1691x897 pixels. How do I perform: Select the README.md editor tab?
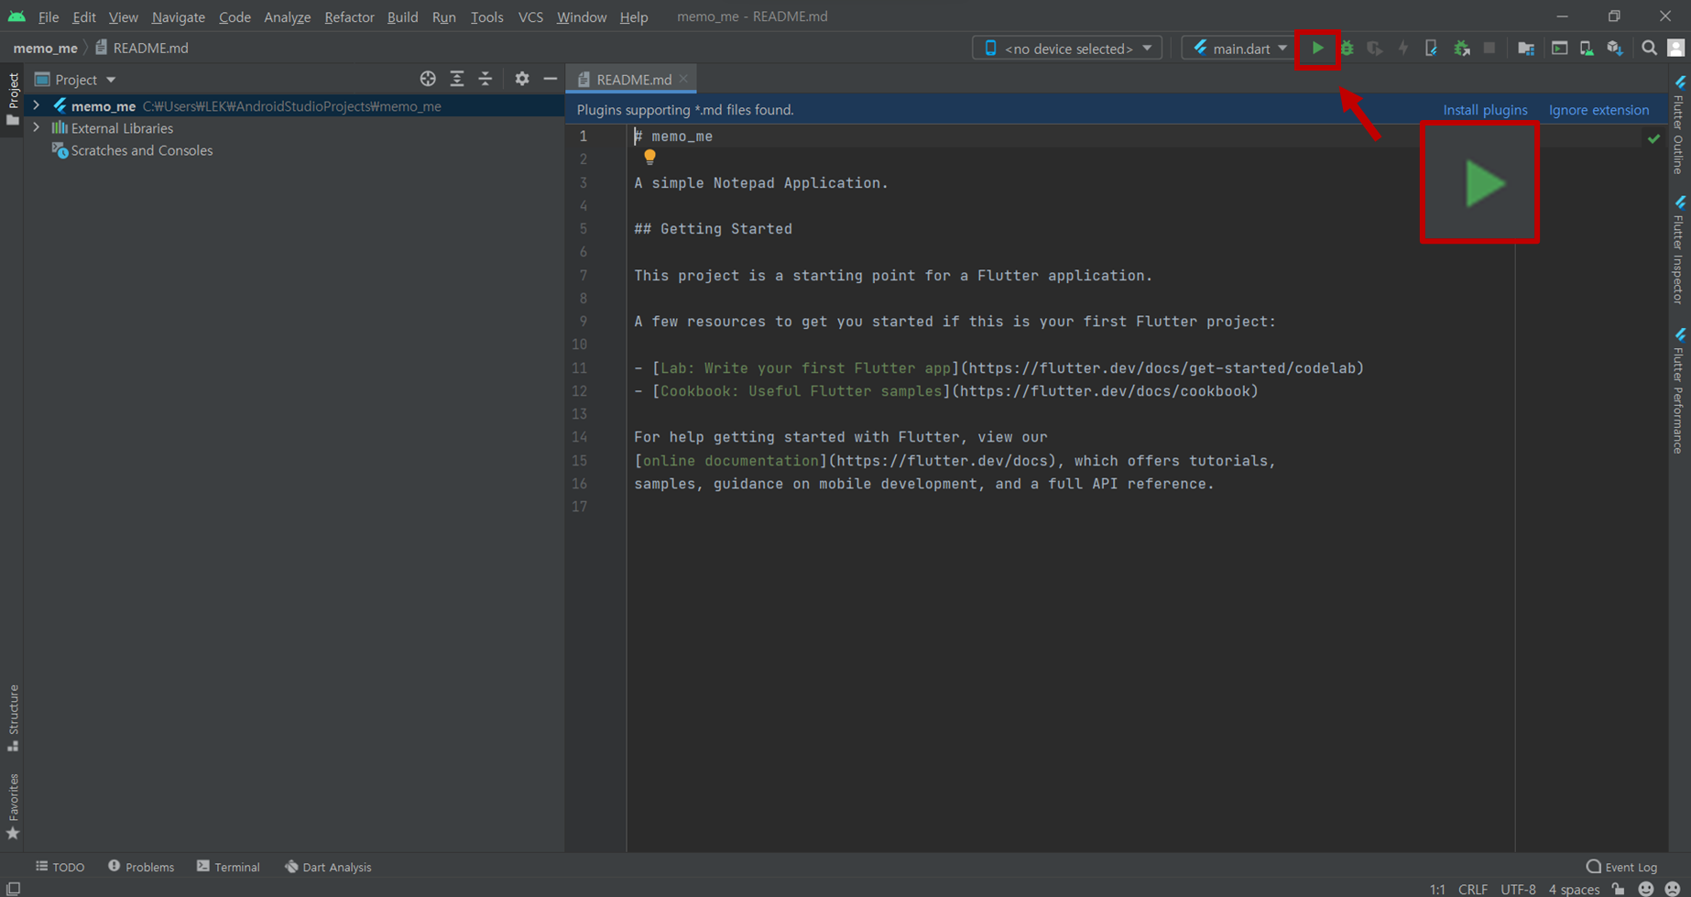[x=633, y=80]
